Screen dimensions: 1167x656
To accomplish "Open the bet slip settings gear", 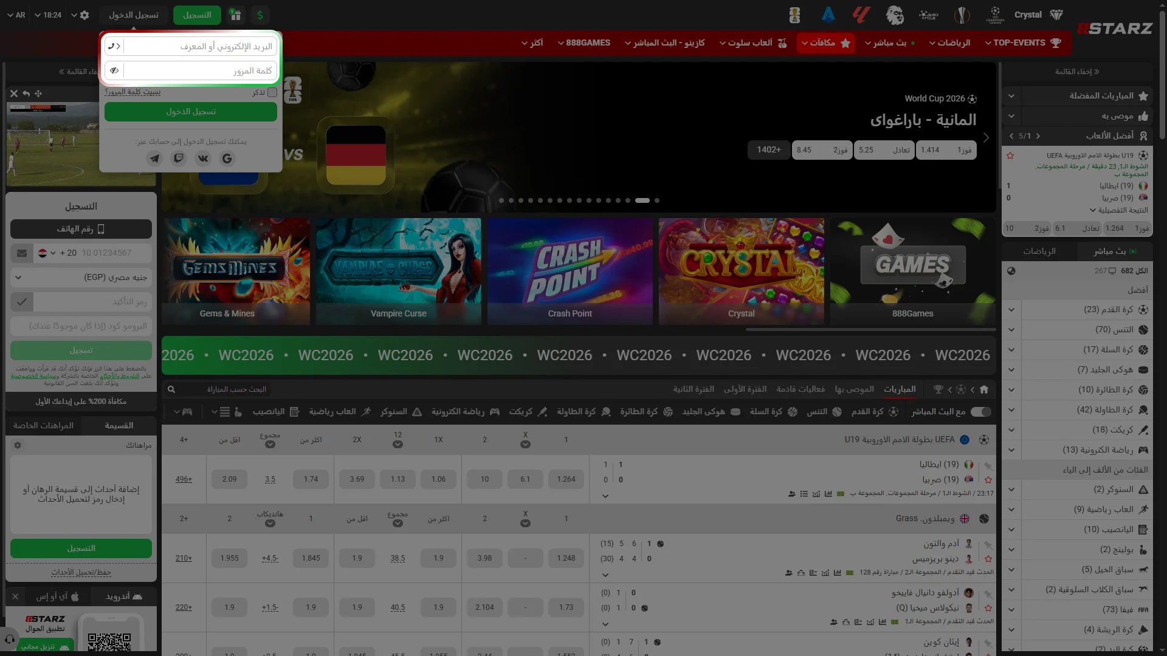I will click(x=18, y=445).
